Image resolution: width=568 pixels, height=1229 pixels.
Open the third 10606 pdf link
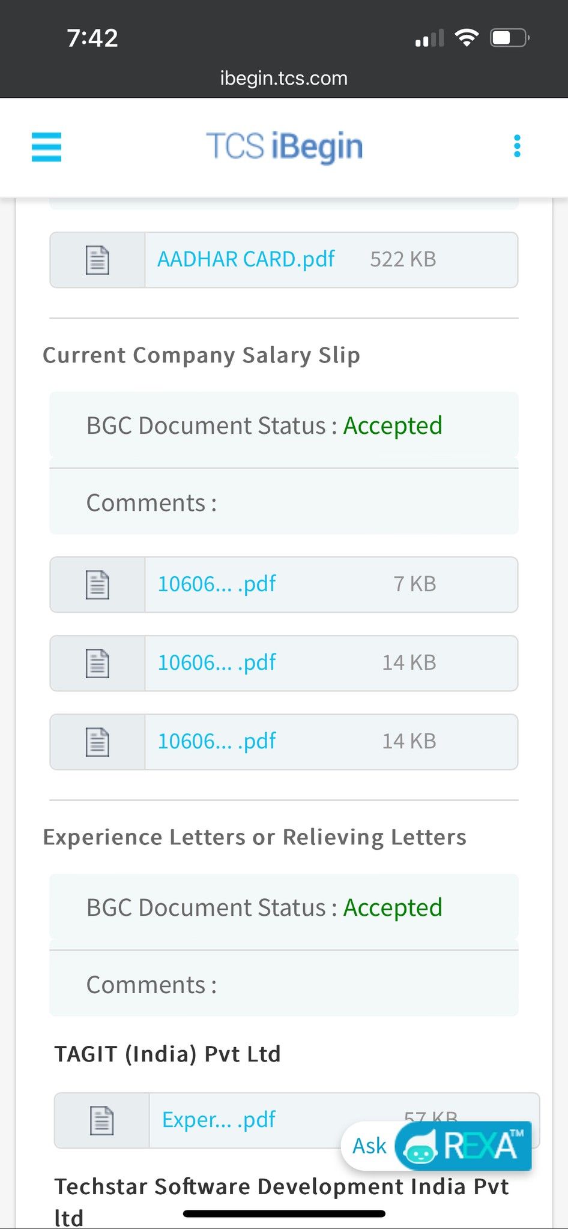click(x=217, y=741)
